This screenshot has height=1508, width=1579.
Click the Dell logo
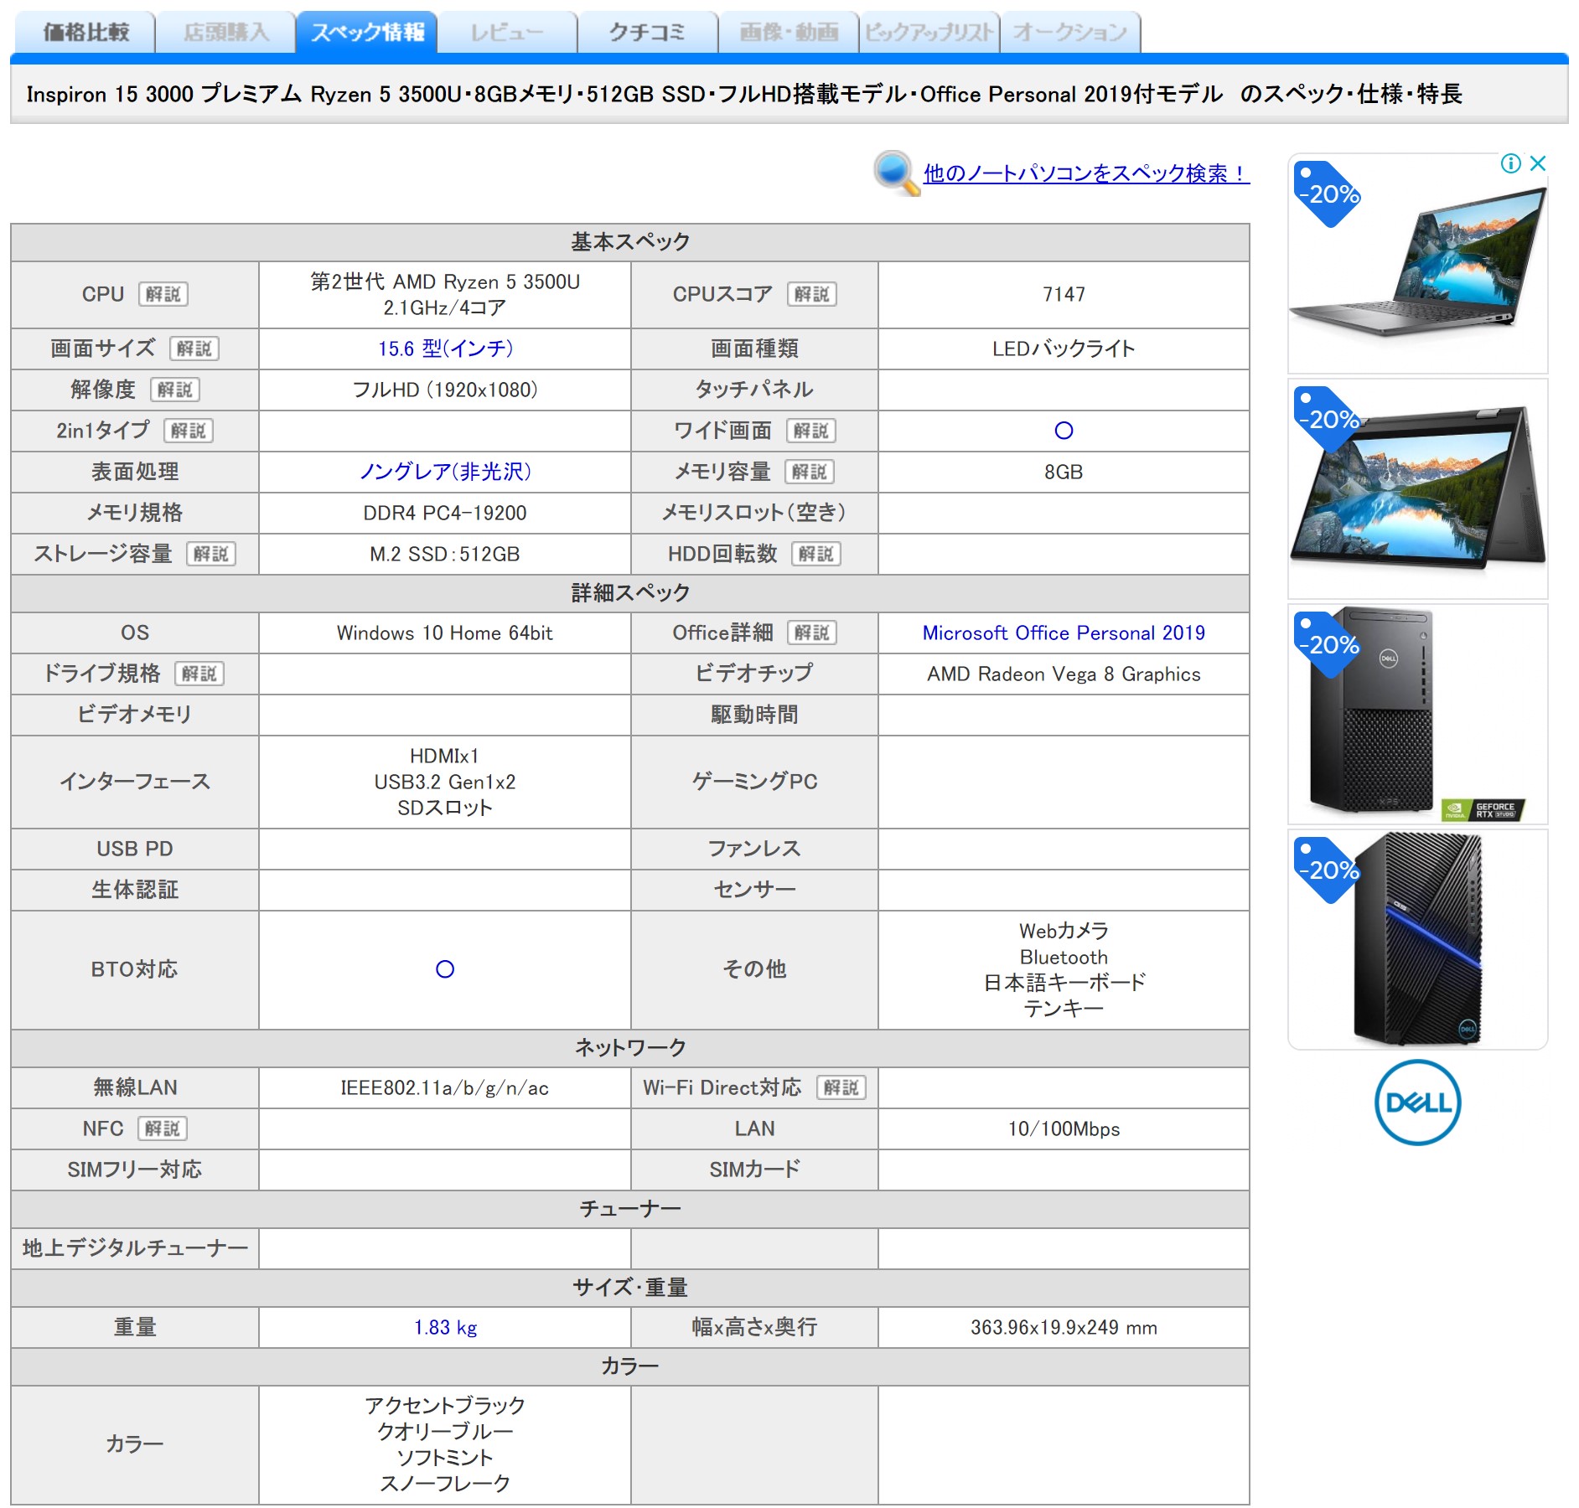[1418, 1103]
